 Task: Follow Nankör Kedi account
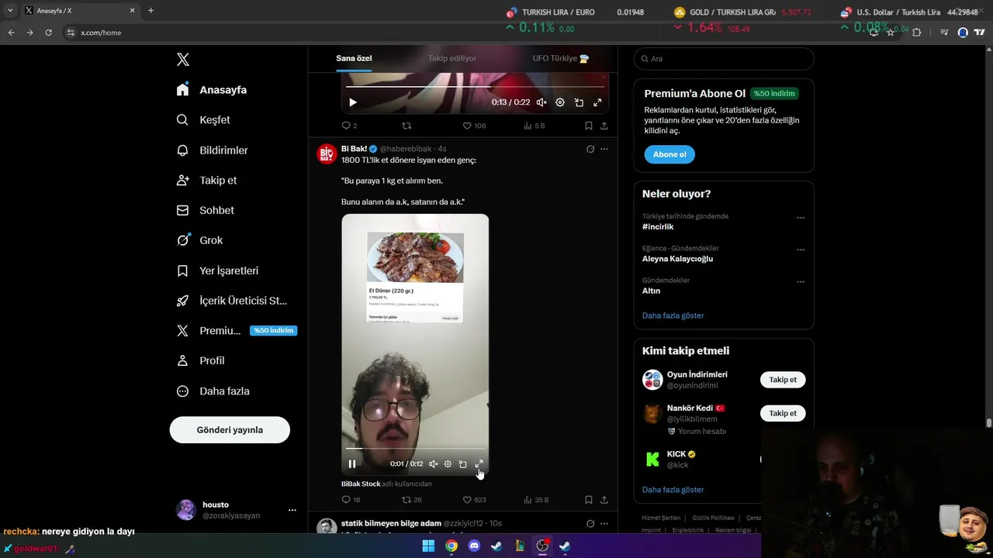[783, 413]
